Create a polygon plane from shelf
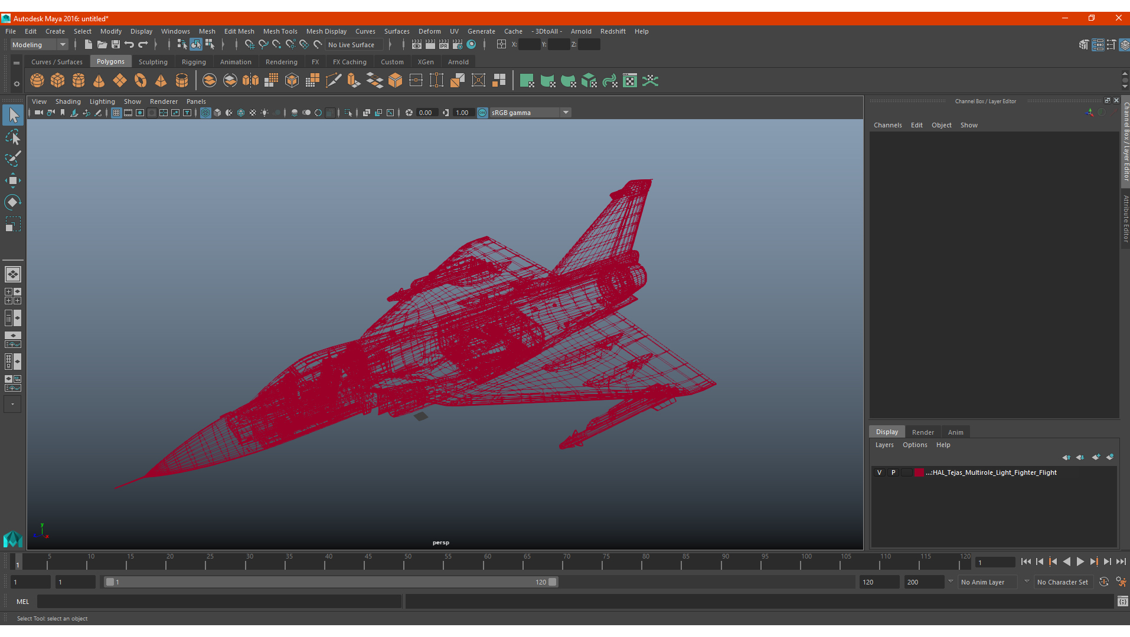Viewport: 1130px width, 637px height. click(x=120, y=80)
